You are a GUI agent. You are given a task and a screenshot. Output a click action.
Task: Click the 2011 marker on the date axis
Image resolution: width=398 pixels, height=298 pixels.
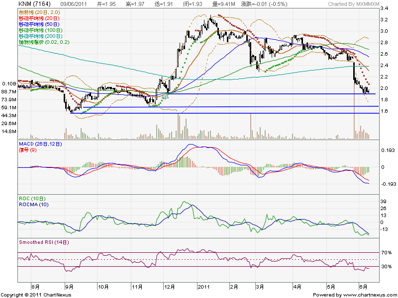click(x=203, y=287)
